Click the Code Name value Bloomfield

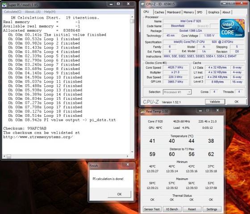click(x=178, y=26)
